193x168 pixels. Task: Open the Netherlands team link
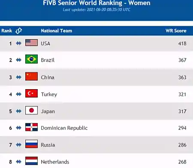tap(55, 162)
